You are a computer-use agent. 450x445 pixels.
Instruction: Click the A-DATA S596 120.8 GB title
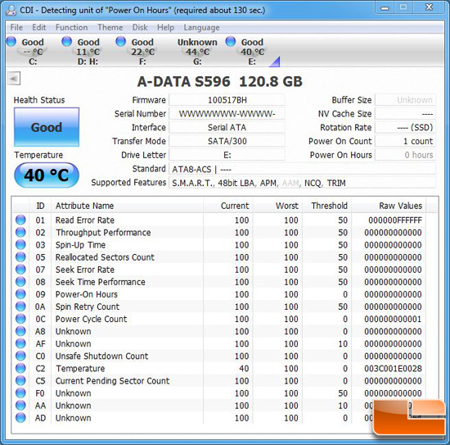(x=220, y=82)
